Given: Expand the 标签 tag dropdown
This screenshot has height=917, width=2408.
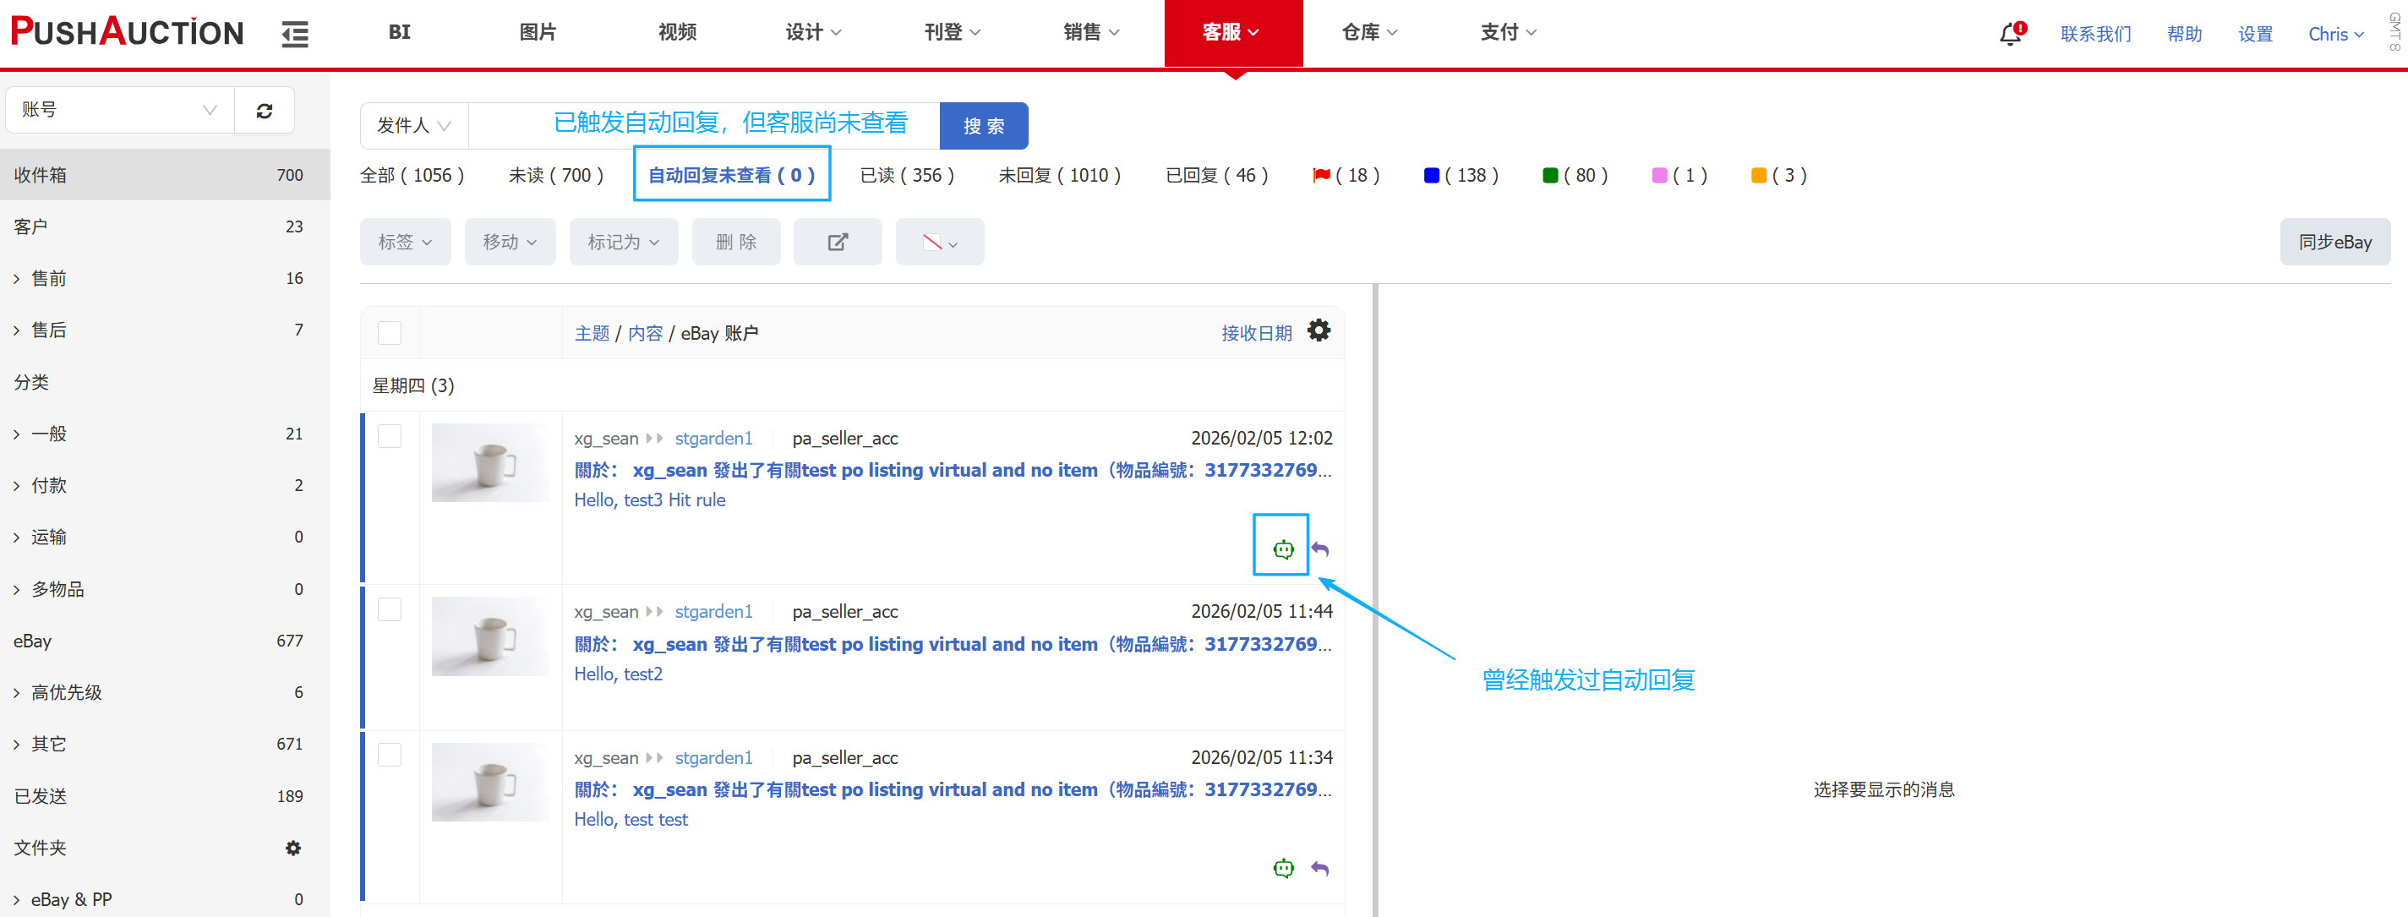Looking at the screenshot, I should (x=405, y=242).
